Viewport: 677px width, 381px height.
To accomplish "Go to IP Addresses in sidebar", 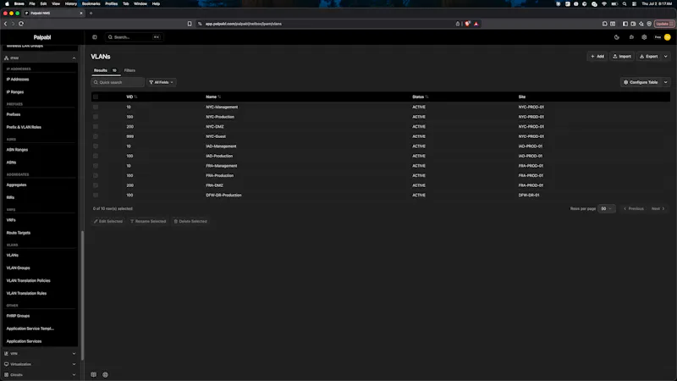I will coord(18,80).
